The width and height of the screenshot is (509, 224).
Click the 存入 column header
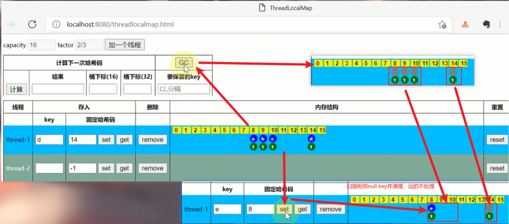[x=84, y=107]
